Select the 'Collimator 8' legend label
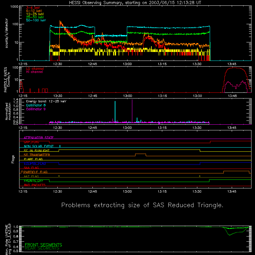 click(x=36, y=105)
